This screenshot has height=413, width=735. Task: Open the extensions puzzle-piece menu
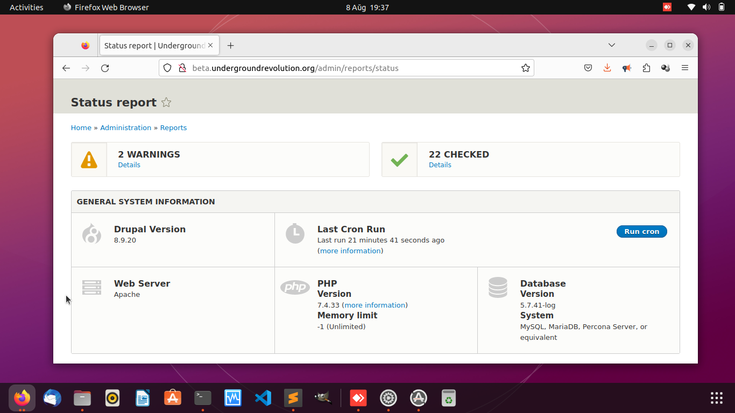(646, 68)
